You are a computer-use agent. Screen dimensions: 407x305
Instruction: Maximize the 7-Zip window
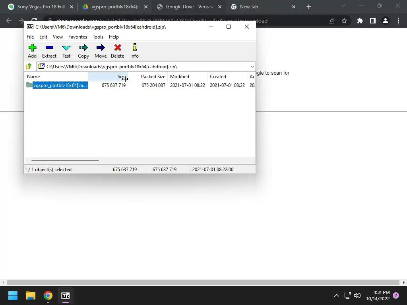pyautogui.click(x=229, y=27)
